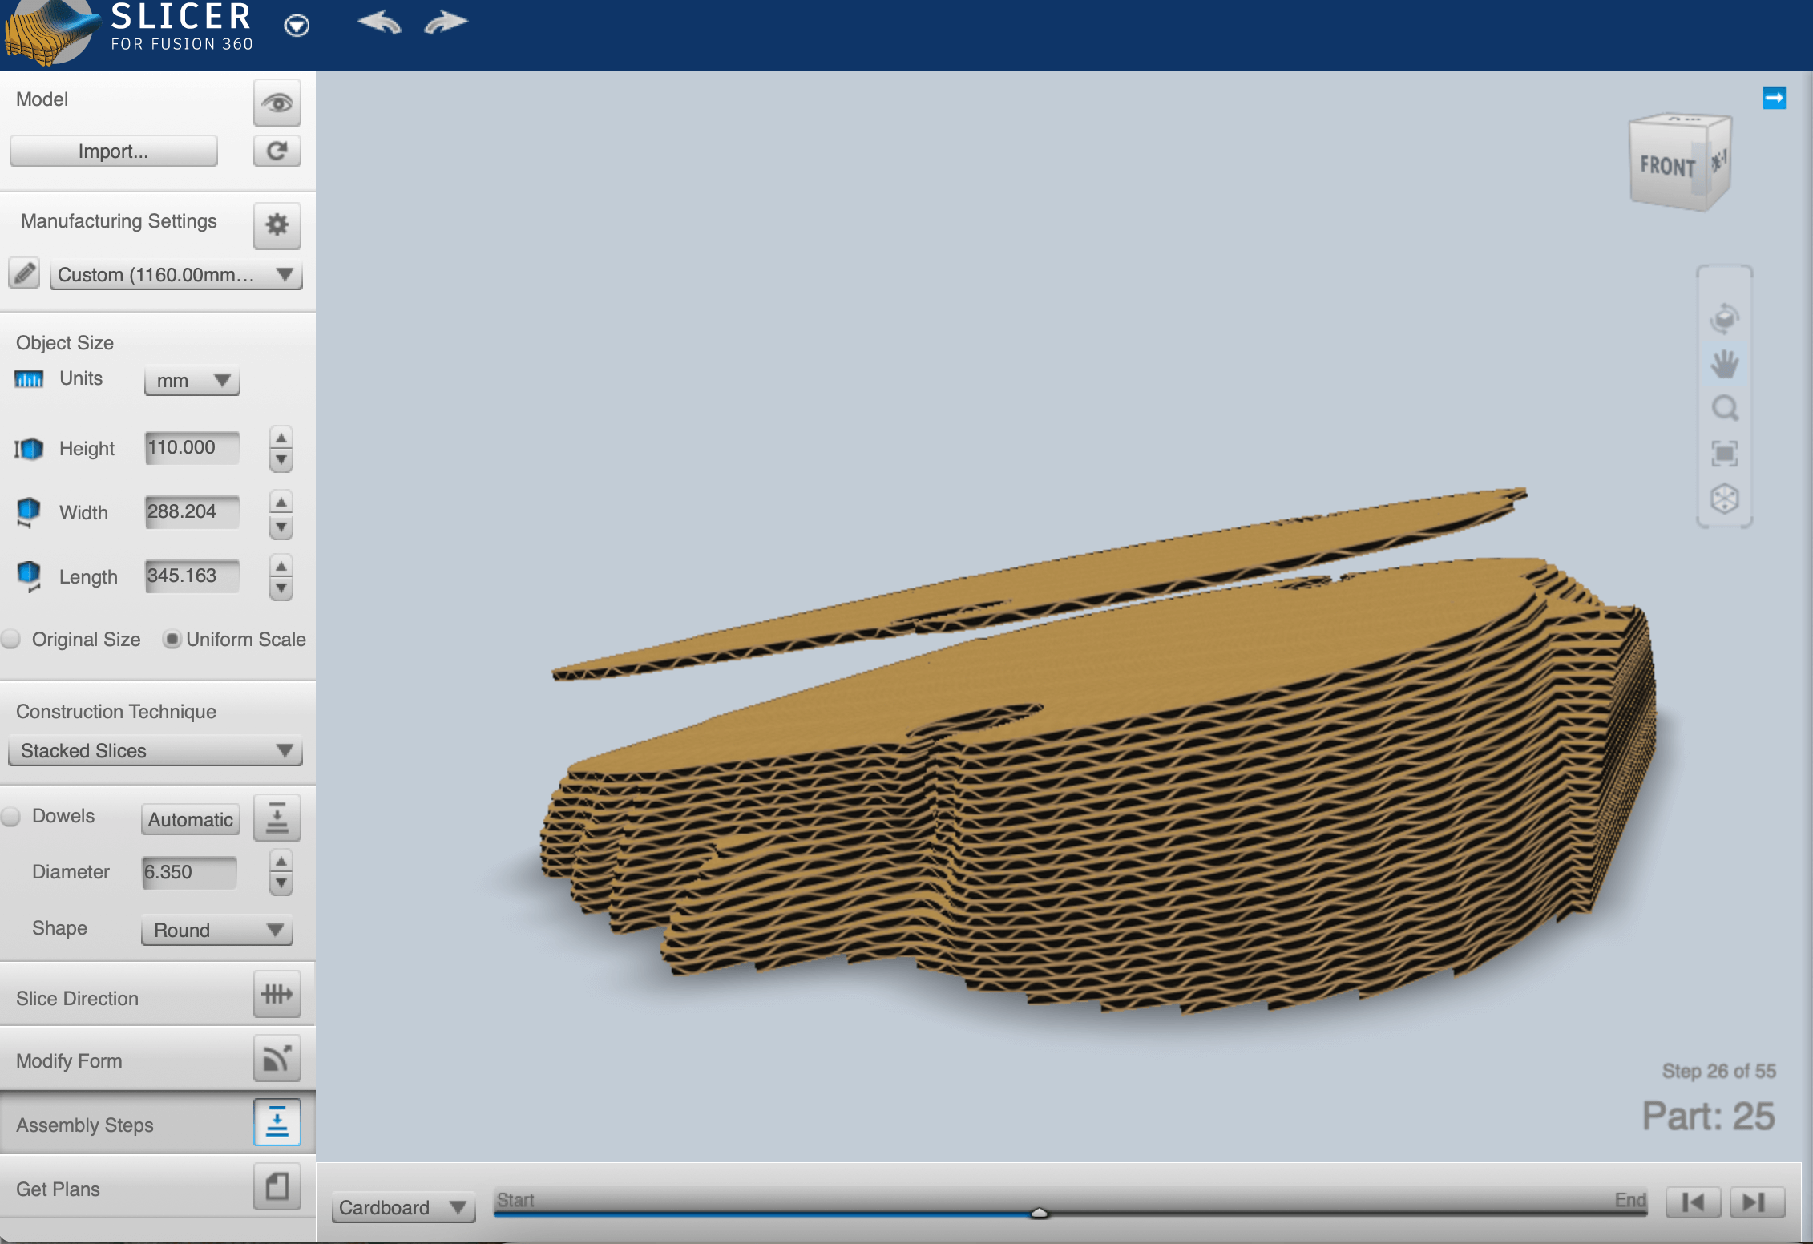The height and width of the screenshot is (1244, 1813).
Task: Open the dowel Shape Round dropdown
Action: pyautogui.click(x=217, y=930)
